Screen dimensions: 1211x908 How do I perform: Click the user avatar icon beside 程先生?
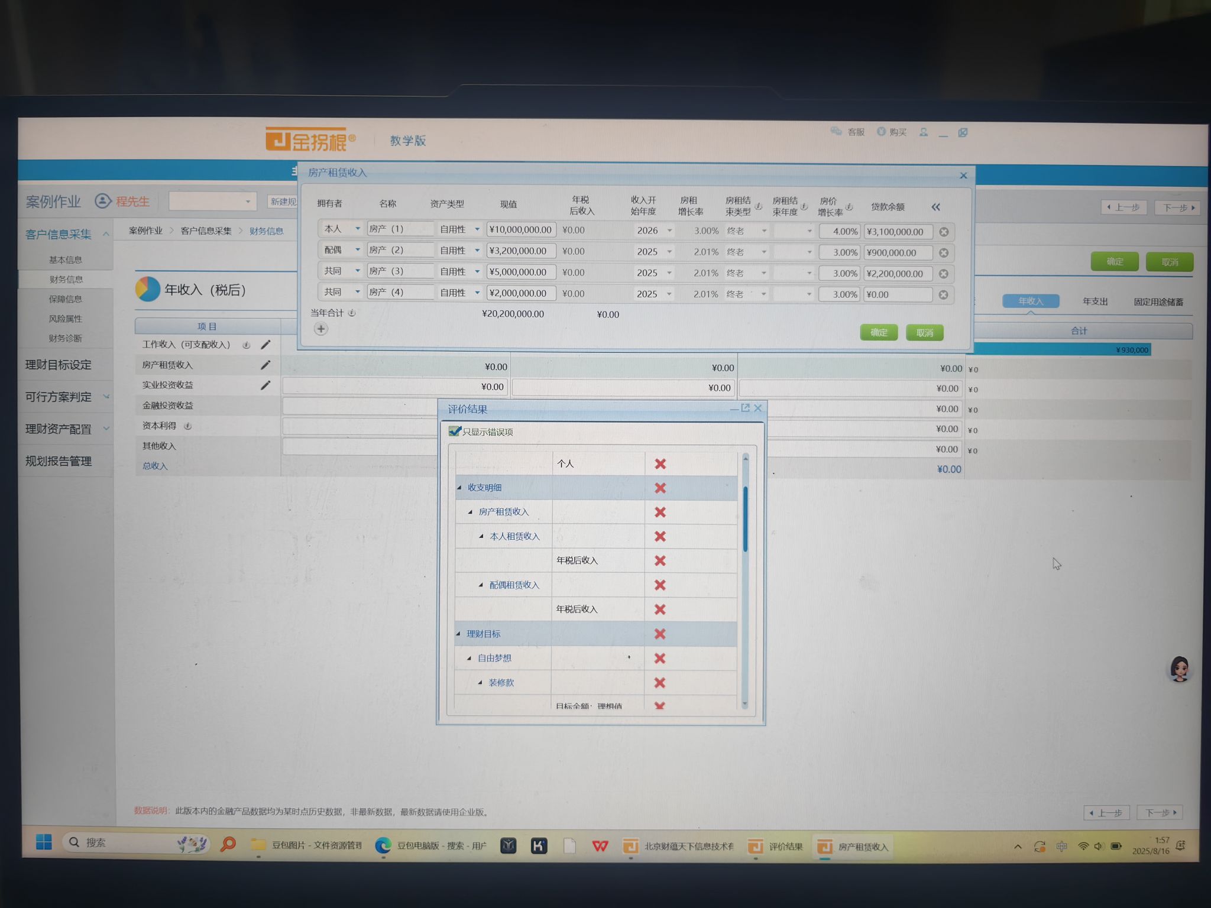(103, 201)
